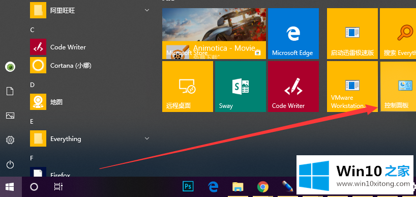Launch Firefox from the app list
The image size is (416, 197).
pyautogui.click(x=90, y=173)
